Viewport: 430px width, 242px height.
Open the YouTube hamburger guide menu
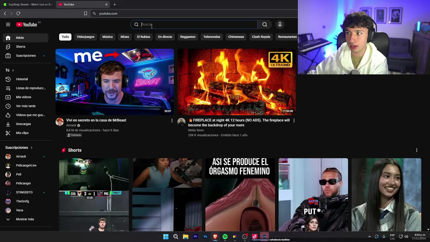pos(8,24)
